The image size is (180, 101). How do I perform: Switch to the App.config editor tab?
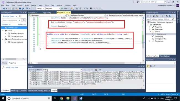tap(47, 12)
